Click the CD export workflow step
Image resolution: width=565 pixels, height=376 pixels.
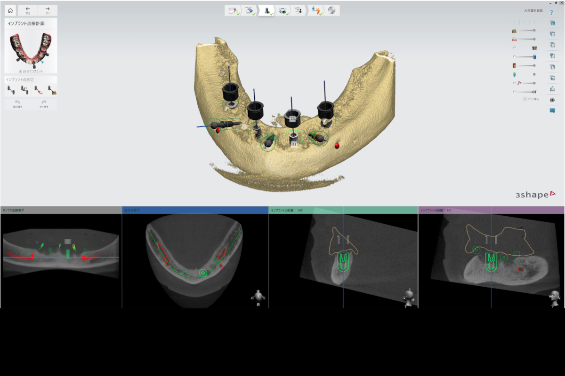[331, 11]
